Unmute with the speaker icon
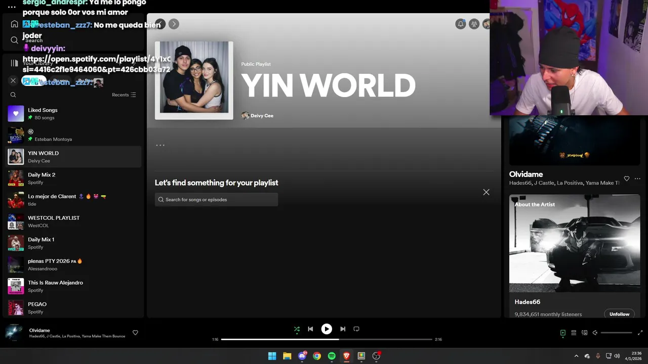 (595, 333)
